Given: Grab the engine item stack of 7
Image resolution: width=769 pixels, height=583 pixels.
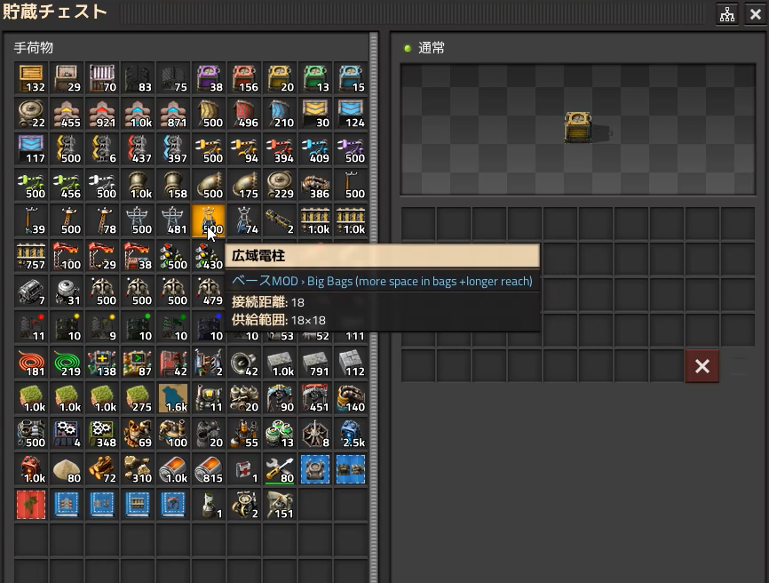Looking at the screenshot, I should (x=31, y=292).
